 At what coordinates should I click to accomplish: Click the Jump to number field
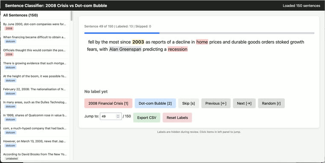click(111, 116)
